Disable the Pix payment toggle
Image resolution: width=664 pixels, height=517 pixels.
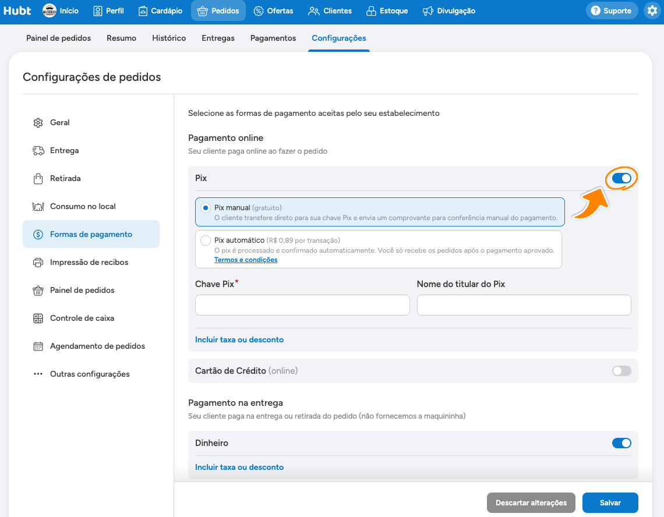click(x=621, y=178)
